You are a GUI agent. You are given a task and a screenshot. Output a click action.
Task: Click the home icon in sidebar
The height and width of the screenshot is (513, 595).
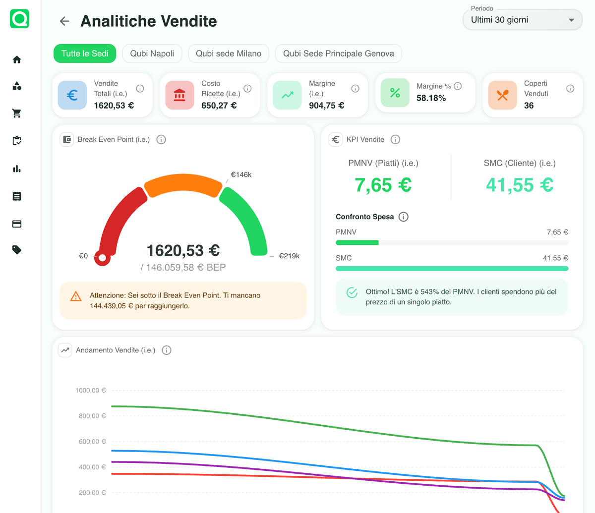17,60
